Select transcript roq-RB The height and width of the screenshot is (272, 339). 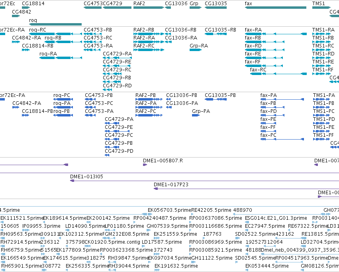click(63, 42)
